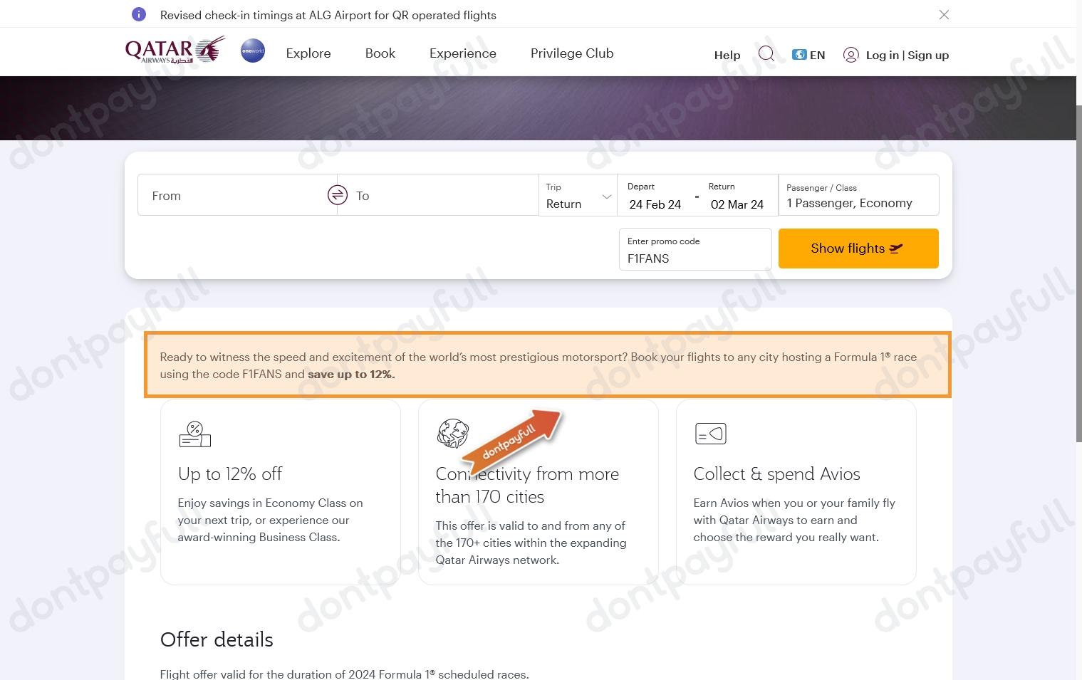This screenshot has height=680, width=1082.
Task: Open the Help menu
Action: click(727, 54)
